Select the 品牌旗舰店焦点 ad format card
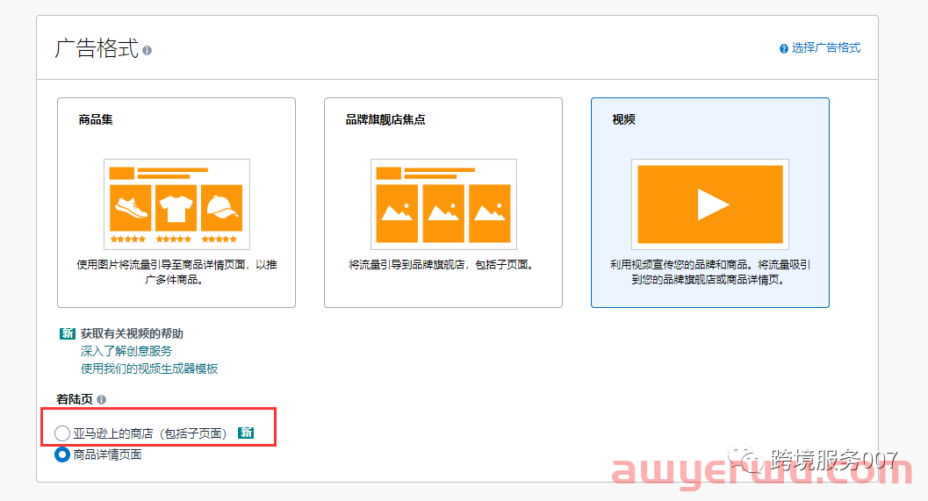 click(x=443, y=203)
